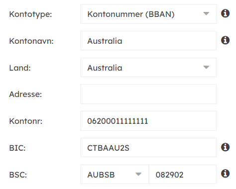Click info icon next to BIC field
Viewport: 236px width, 189px height.
point(225,147)
